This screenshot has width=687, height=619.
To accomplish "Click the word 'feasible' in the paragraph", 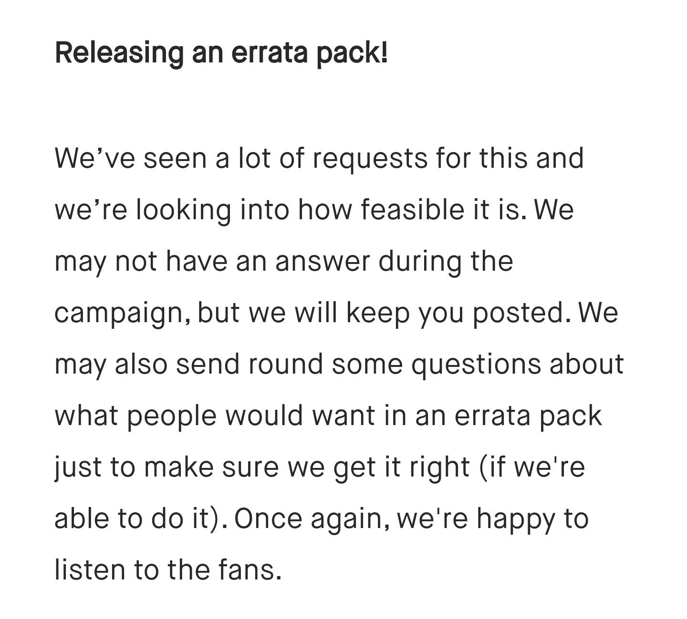I will 412,209.
